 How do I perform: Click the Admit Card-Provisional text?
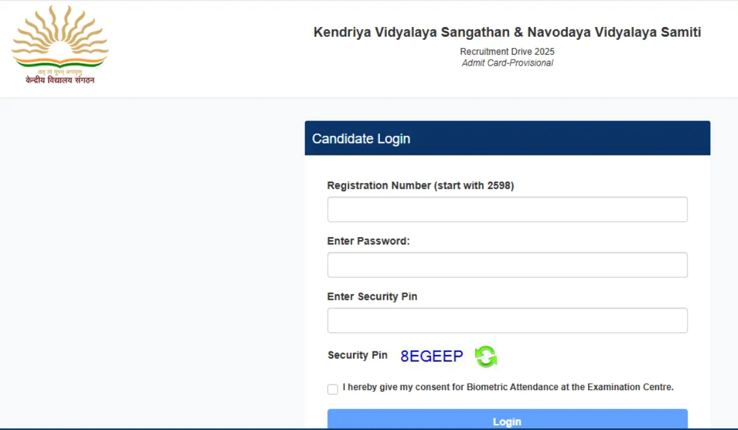[507, 63]
